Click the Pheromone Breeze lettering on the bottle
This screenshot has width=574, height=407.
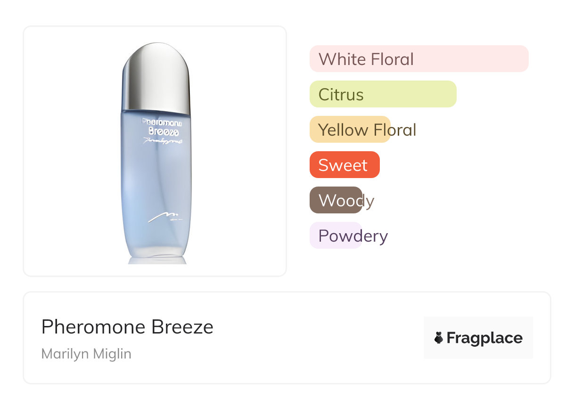click(163, 127)
